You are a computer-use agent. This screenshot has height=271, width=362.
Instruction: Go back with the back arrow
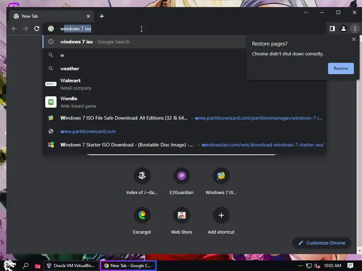tap(14, 29)
